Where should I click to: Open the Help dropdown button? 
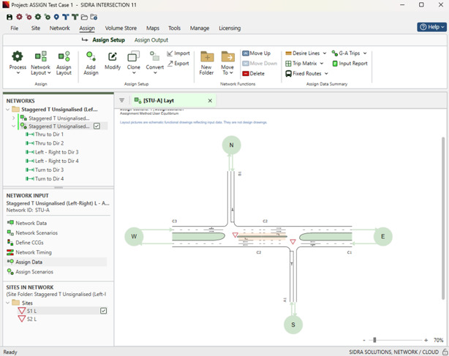pos(432,27)
